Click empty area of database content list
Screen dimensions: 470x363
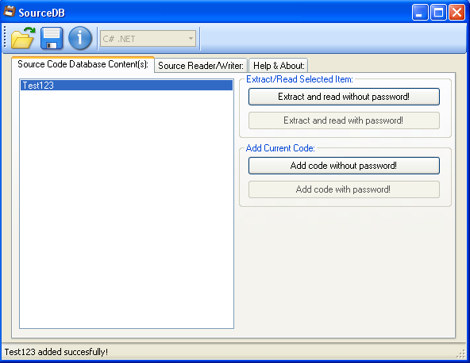(126, 209)
